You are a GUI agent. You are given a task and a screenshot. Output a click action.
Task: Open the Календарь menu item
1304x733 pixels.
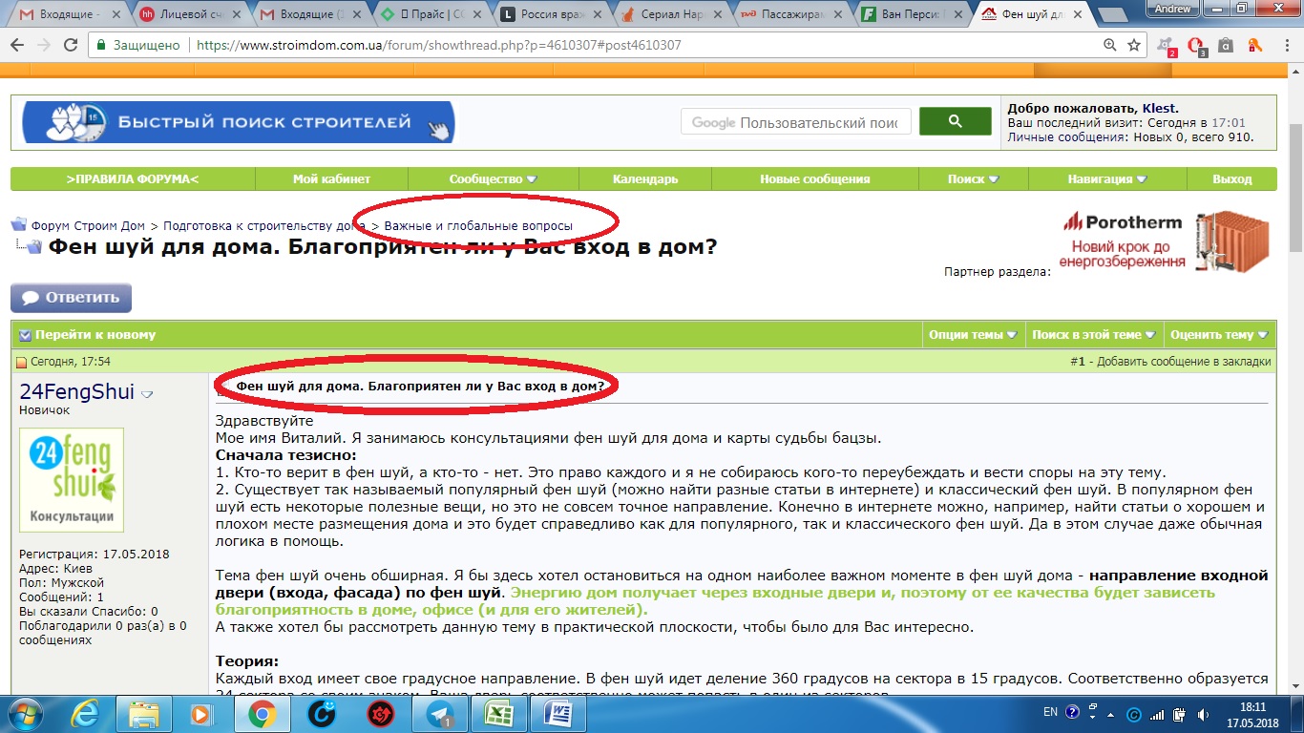pyautogui.click(x=645, y=179)
